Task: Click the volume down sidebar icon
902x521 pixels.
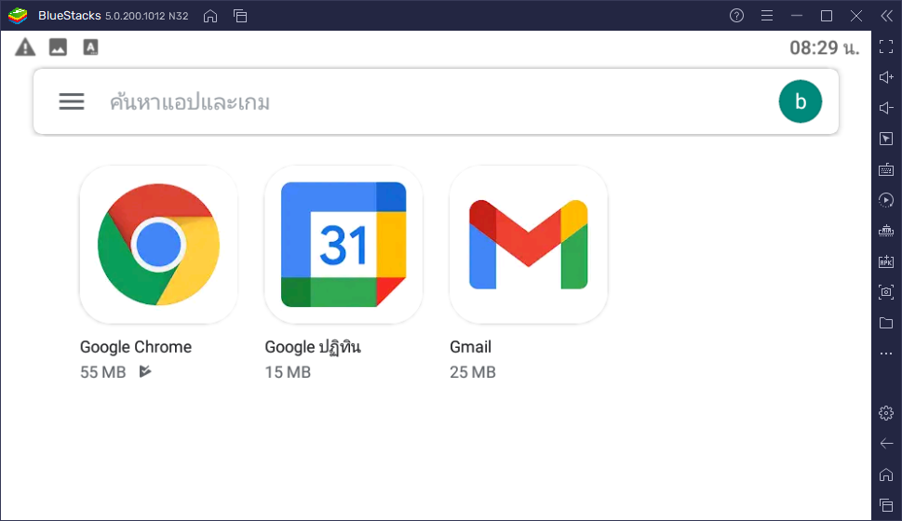Action: [x=886, y=108]
